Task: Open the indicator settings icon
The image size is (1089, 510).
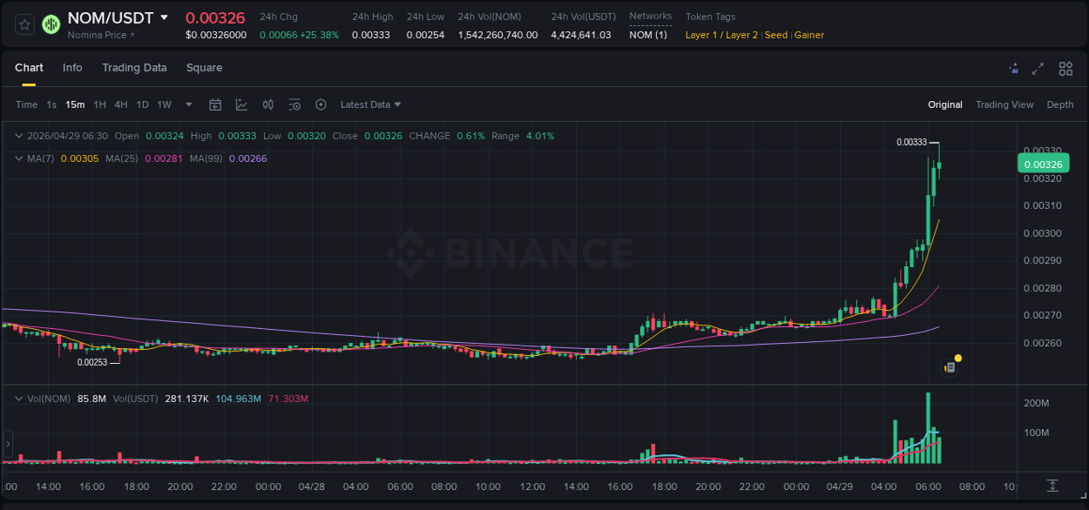Action: (294, 104)
